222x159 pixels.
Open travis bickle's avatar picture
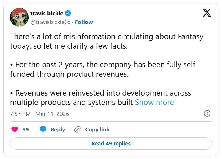19,17
